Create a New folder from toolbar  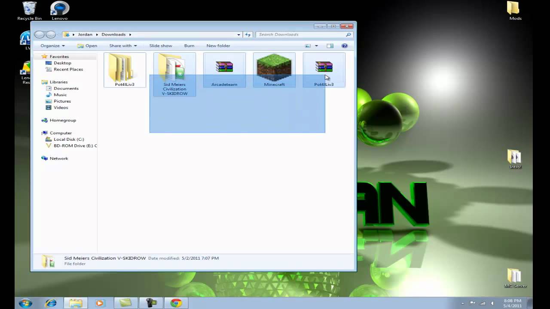point(218,45)
